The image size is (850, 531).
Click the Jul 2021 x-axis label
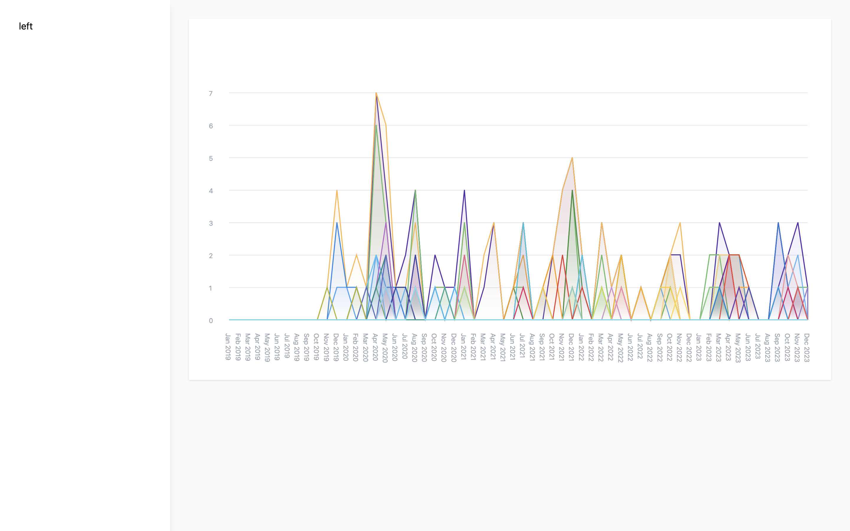pyautogui.click(x=522, y=346)
